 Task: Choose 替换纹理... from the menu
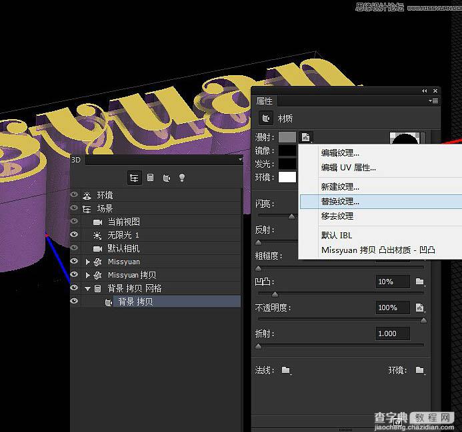point(381,202)
